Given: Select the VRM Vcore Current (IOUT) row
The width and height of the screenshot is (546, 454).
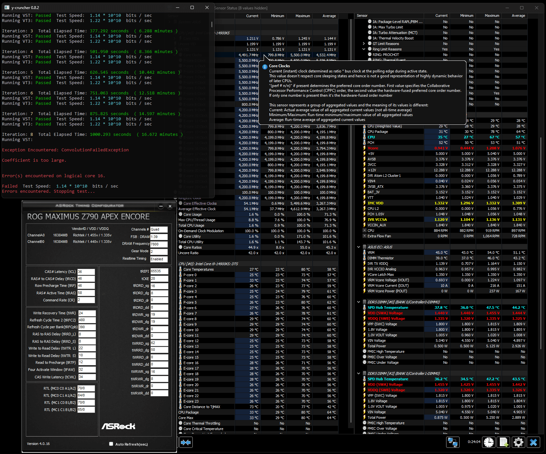Looking at the screenshot, I should [x=445, y=286].
